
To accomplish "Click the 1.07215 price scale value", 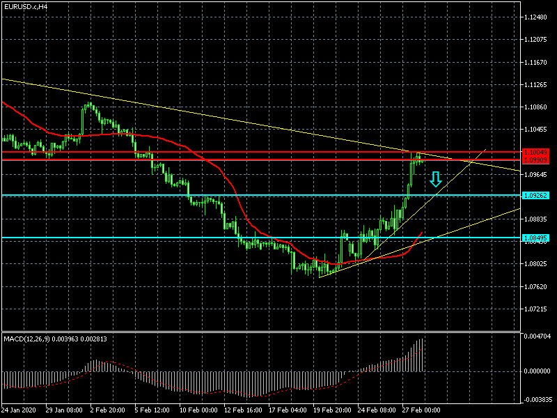I will point(538,309).
